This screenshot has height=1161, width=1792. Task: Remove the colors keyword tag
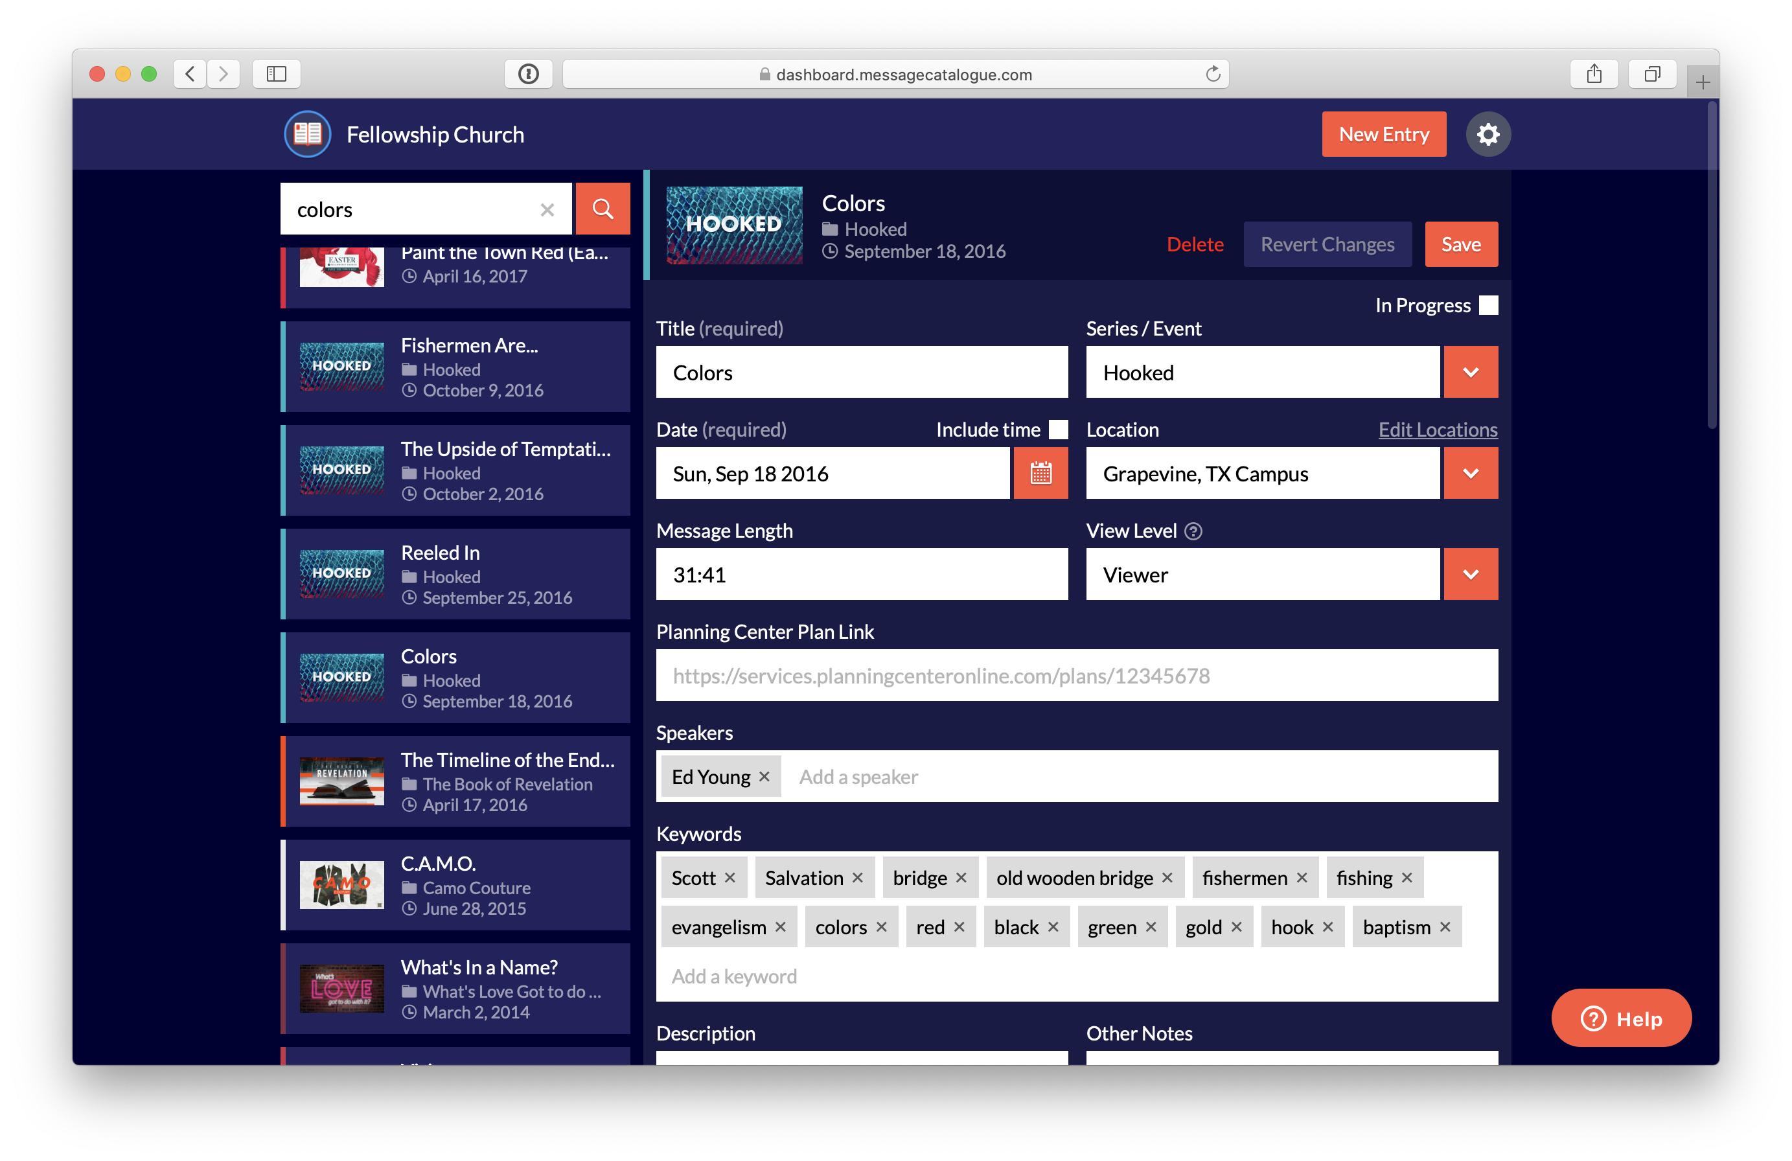tap(882, 927)
